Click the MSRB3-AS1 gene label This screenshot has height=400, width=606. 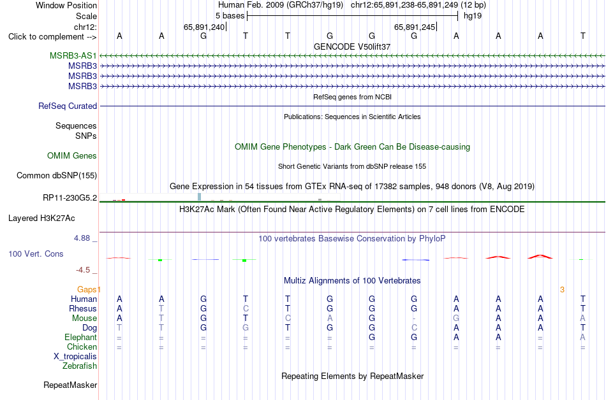point(73,56)
